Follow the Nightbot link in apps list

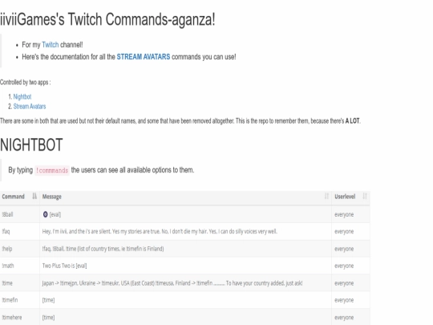click(22, 97)
